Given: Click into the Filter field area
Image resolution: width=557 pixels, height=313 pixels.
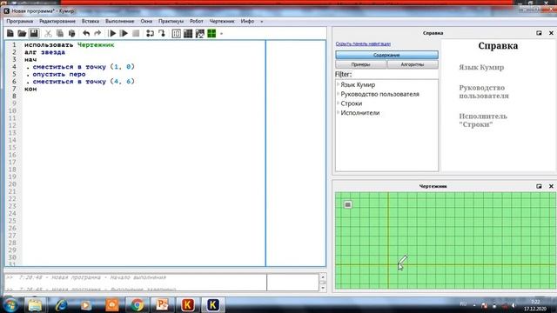Looking at the screenshot, I should [x=394, y=74].
